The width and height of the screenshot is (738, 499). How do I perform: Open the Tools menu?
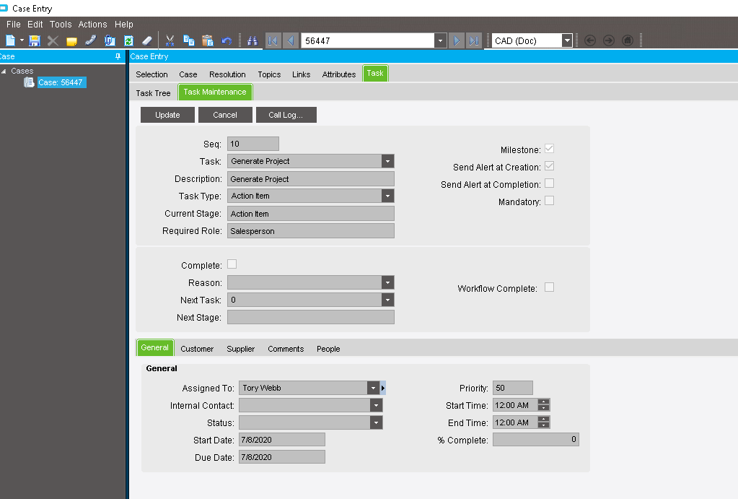point(61,24)
